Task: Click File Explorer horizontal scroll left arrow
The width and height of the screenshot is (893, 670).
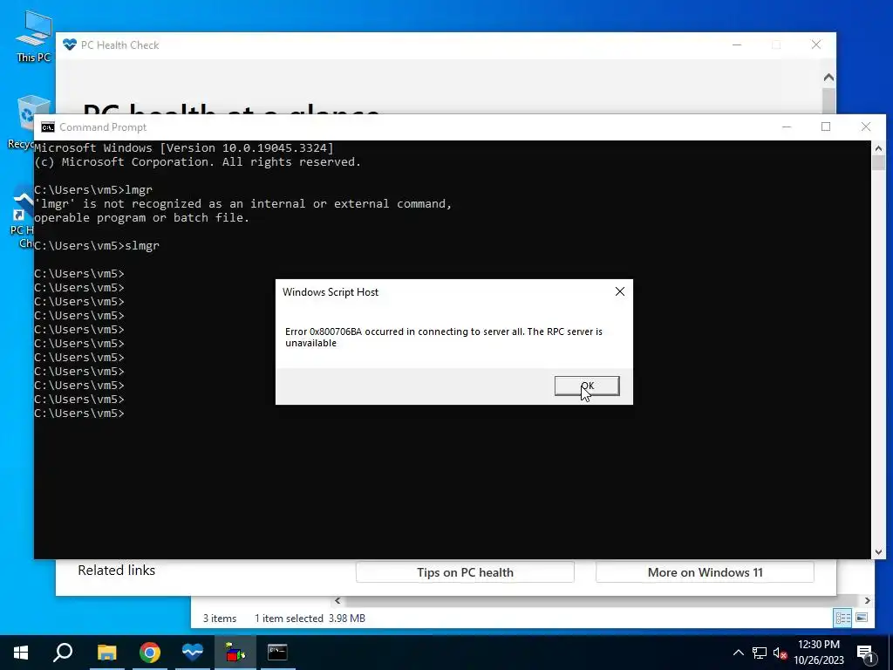Action: click(x=337, y=600)
